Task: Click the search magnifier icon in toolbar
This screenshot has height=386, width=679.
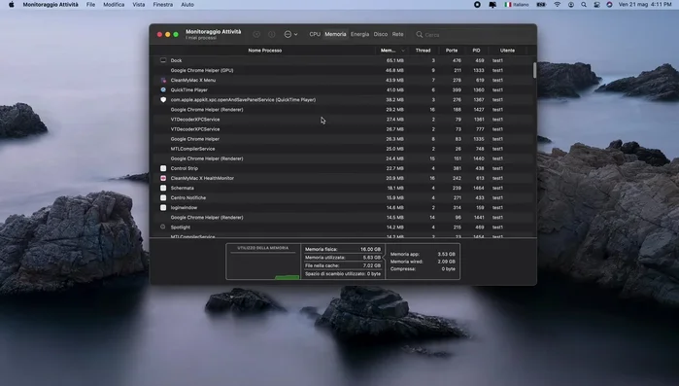Action: pyautogui.click(x=420, y=34)
